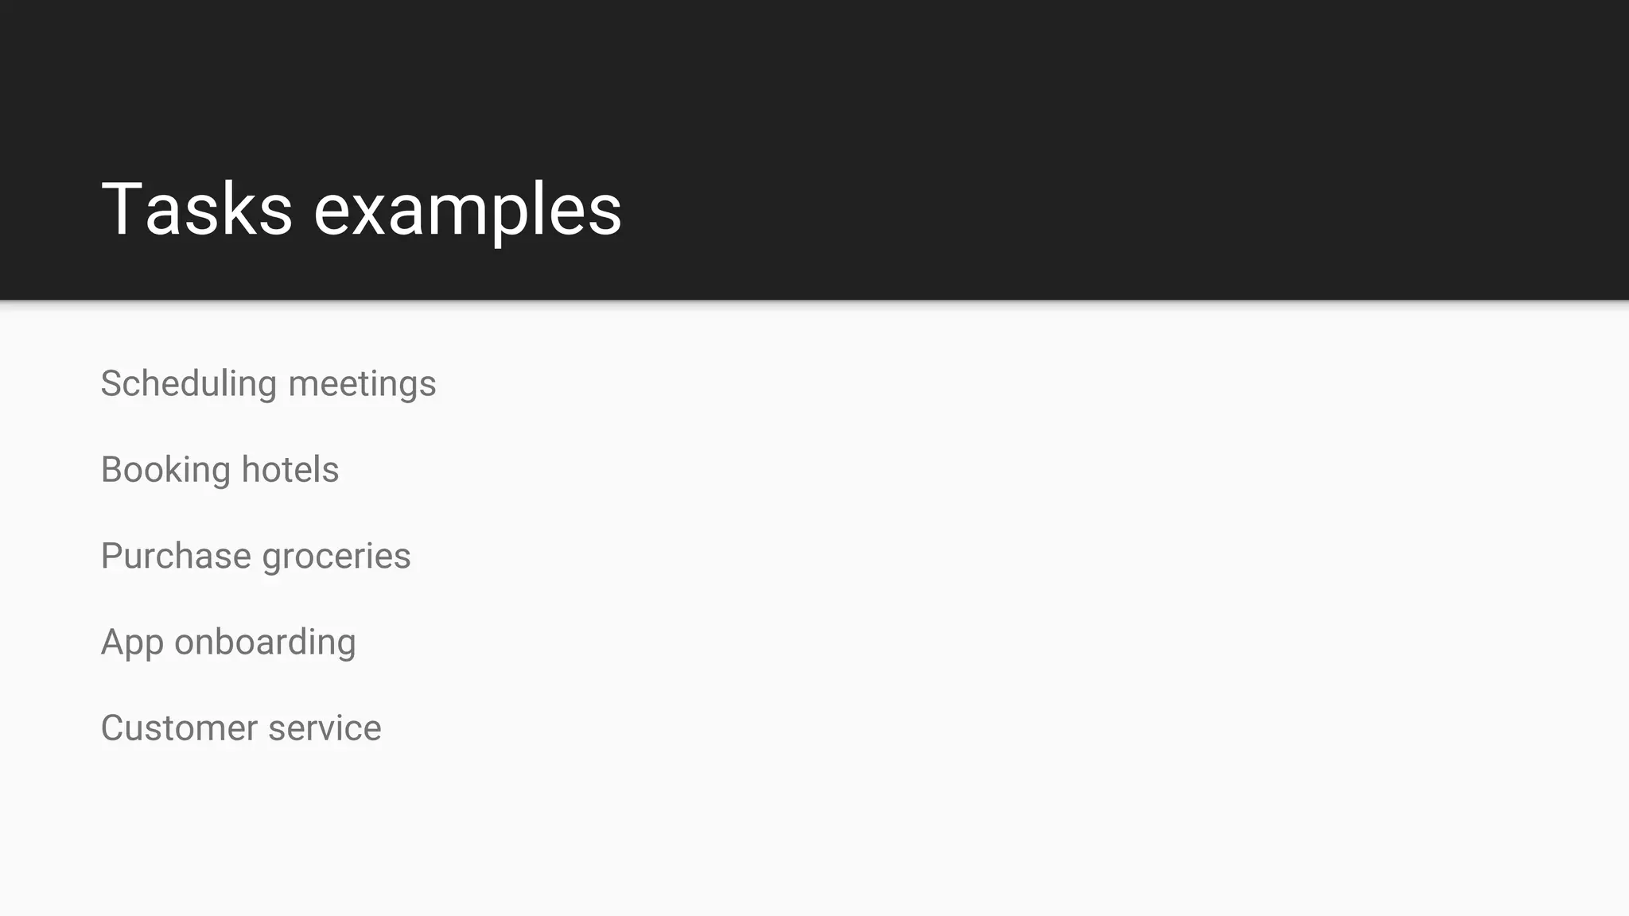Select the "Purchase groceries" text line
The width and height of the screenshot is (1629, 916).
tap(255, 556)
